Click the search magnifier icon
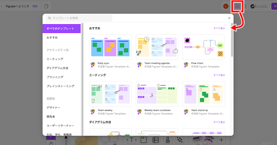 point(50,18)
